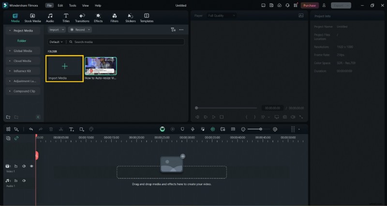Click the Purchase button
This screenshot has width=387, height=206.
tap(310, 5)
